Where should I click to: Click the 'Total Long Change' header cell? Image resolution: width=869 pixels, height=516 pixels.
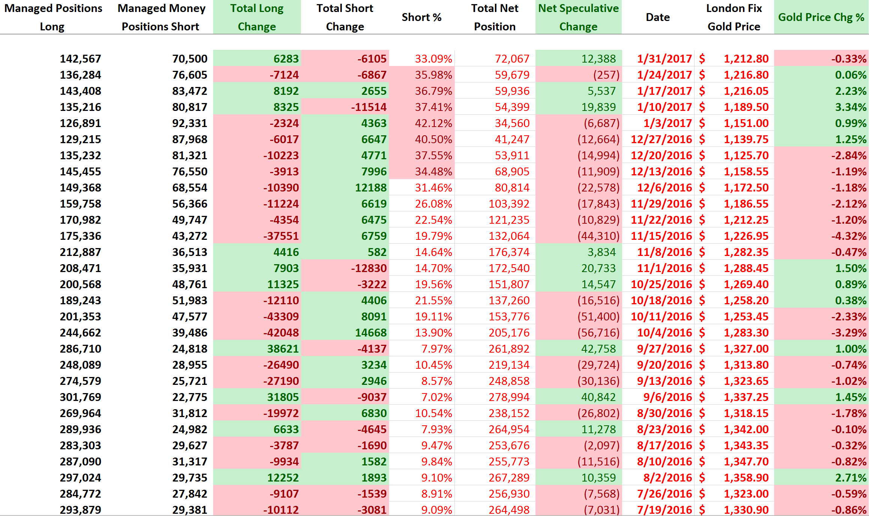pyautogui.click(x=257, y=17)
